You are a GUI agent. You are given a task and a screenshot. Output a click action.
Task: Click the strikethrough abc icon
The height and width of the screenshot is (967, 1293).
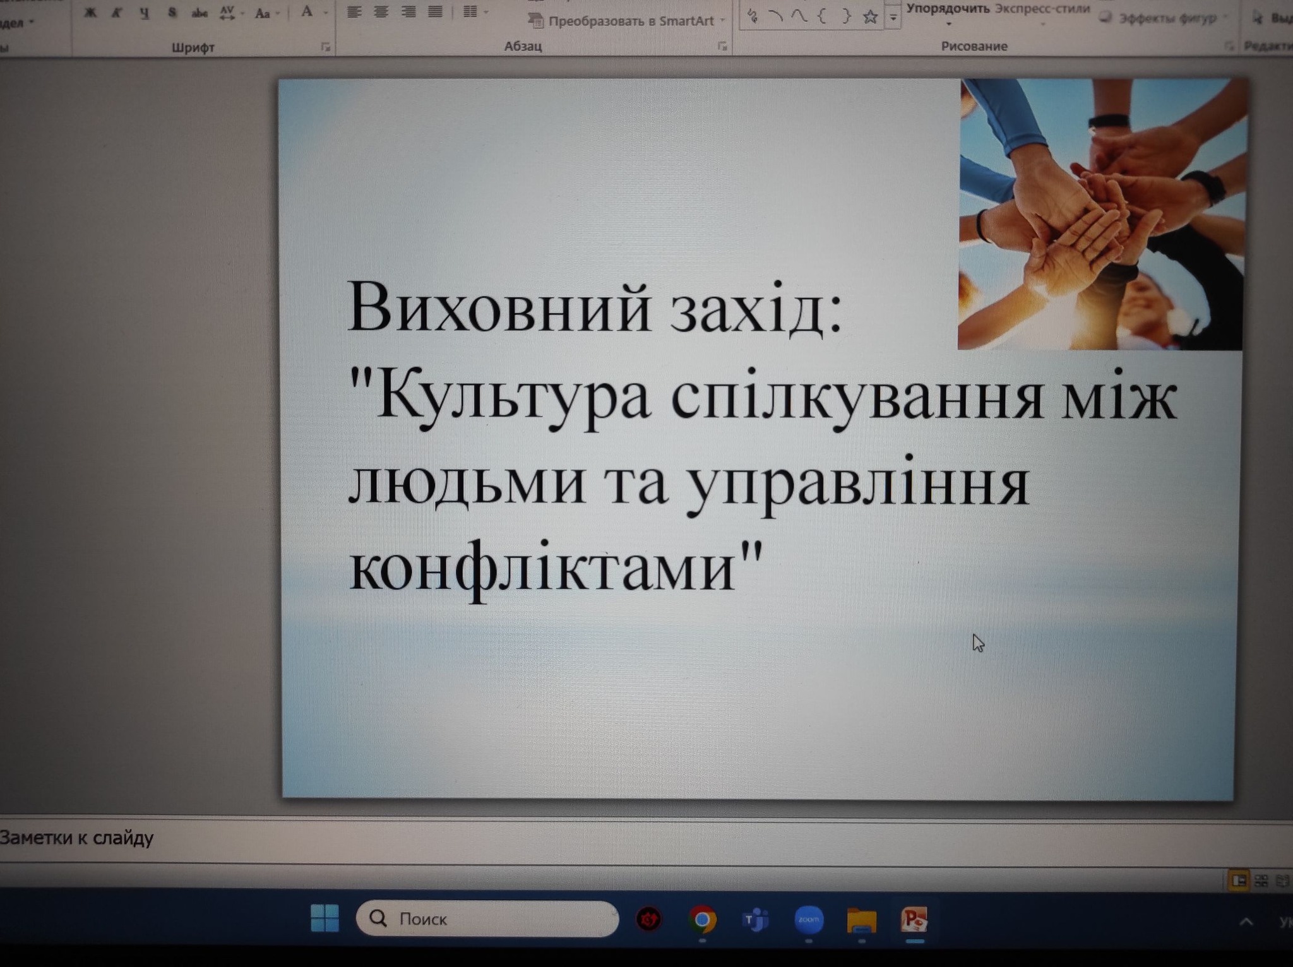[200, 13]
